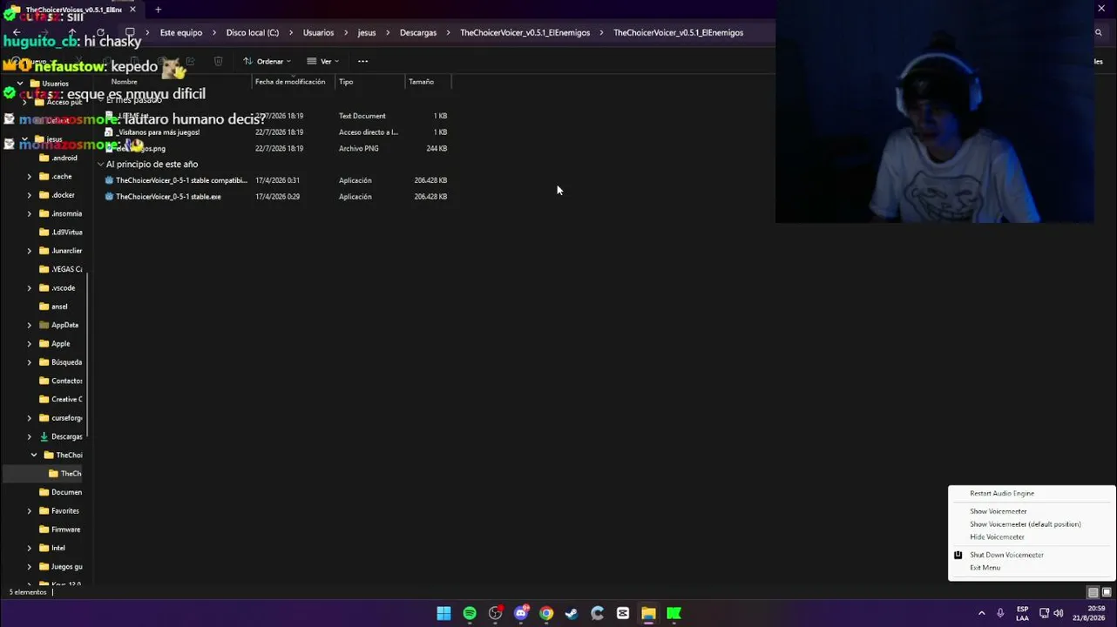Image resolution: width=1117 pixels, height=627 pixels.
Task: Choose Show Voicemeeter in the menu
Action: (999, 511)
